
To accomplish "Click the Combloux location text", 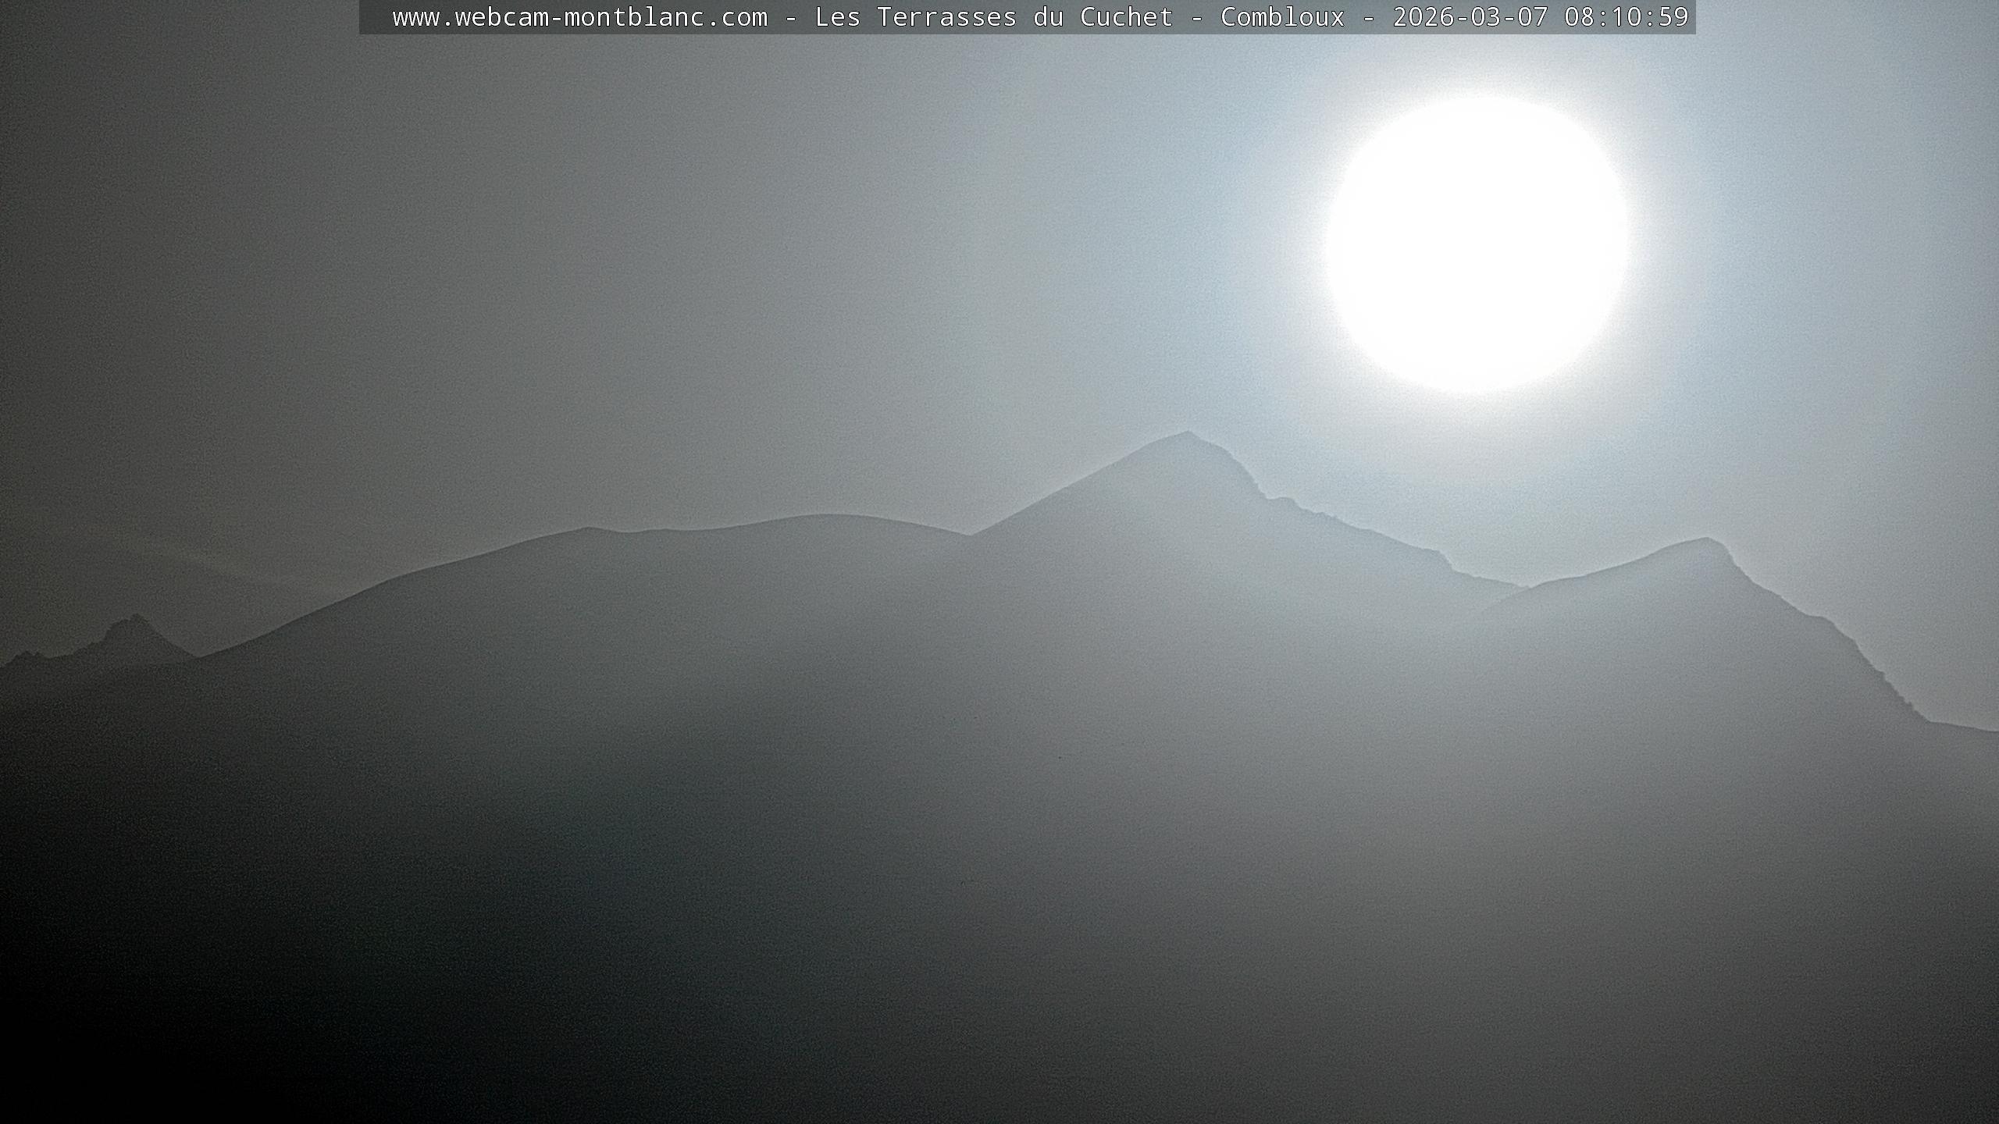I will [x=1282, y=17].
